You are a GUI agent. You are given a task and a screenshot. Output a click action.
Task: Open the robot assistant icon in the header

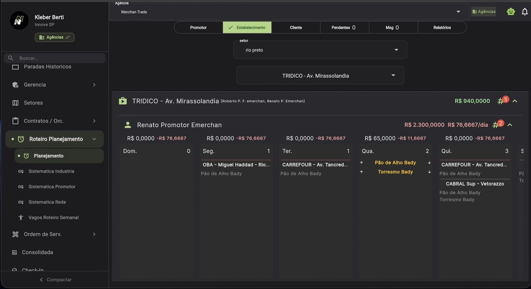point(511,11)
